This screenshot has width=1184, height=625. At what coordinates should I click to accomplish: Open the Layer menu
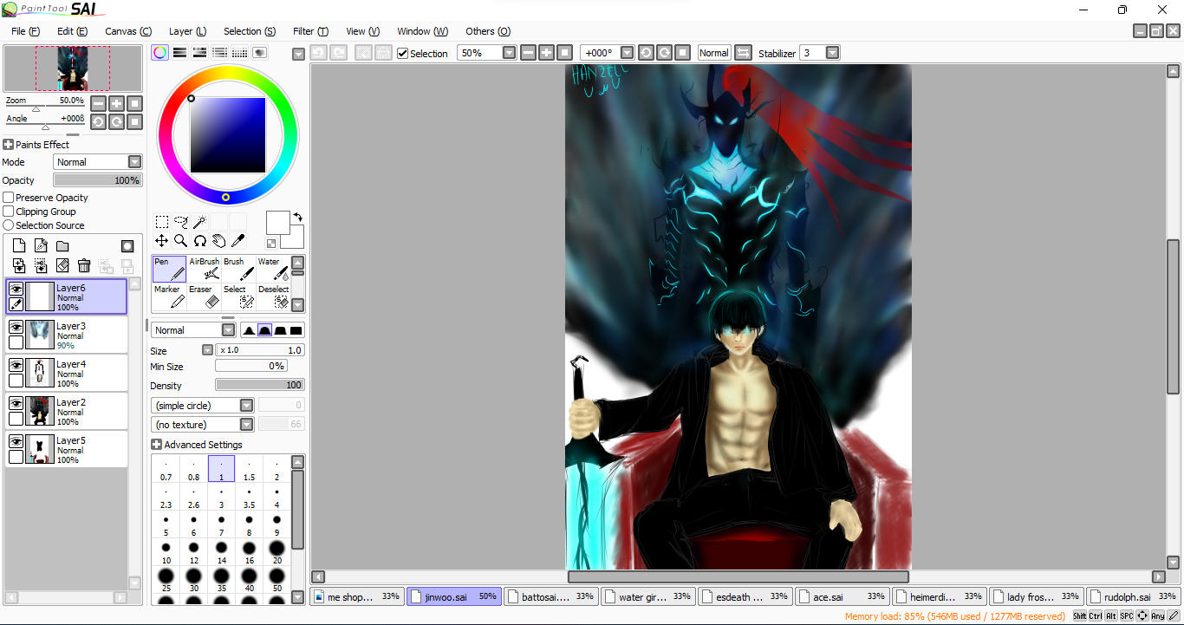tap(187, 31)
